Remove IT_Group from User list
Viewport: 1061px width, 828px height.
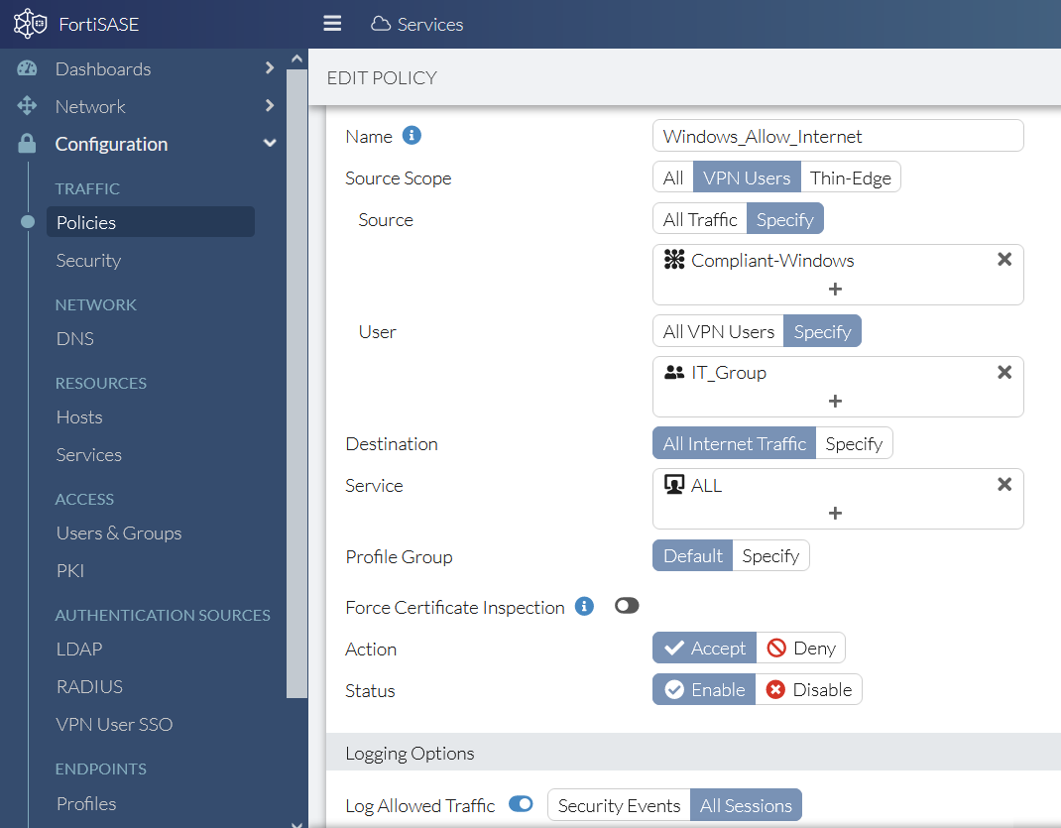point(1004,372)
